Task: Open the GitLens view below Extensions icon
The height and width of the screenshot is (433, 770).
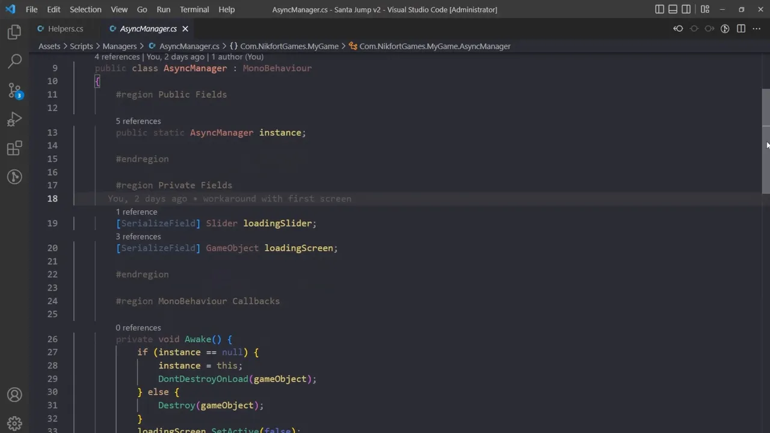Action: [x=14, y=177]
